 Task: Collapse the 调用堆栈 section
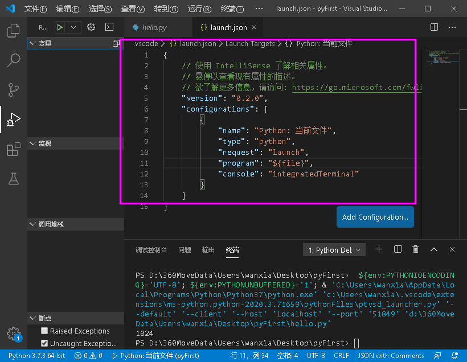[x=32, y=224]
